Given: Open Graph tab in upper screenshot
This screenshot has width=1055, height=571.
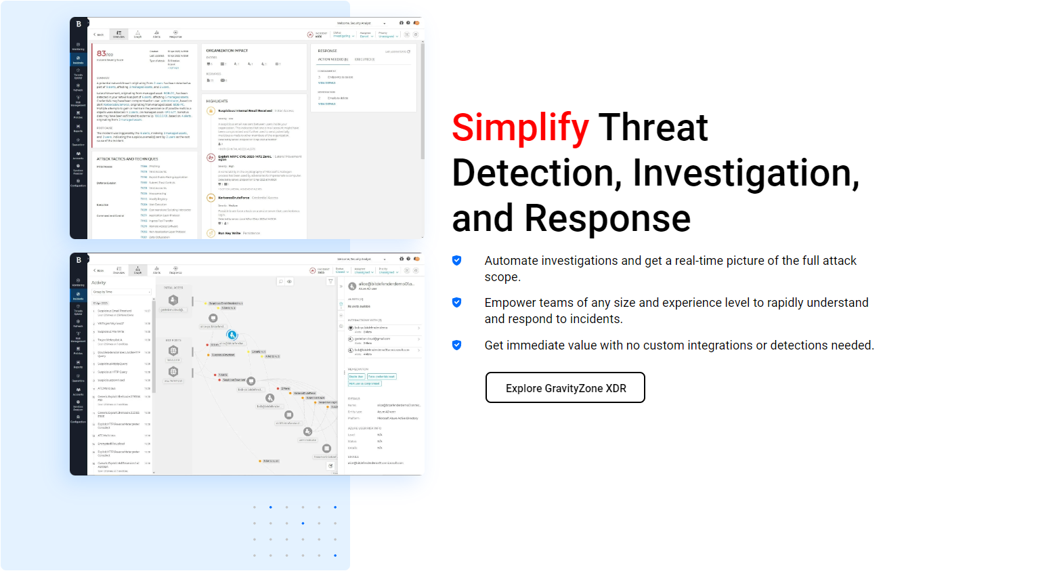Looking at the screenshot, I should click(x=137, y=34).
